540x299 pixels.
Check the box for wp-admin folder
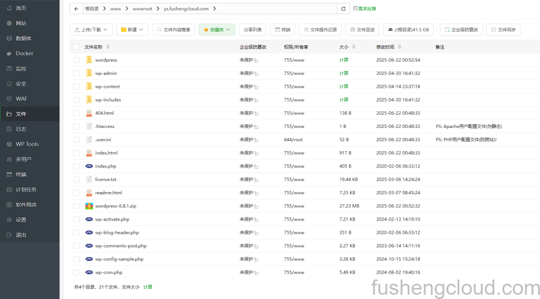point(76,73)
